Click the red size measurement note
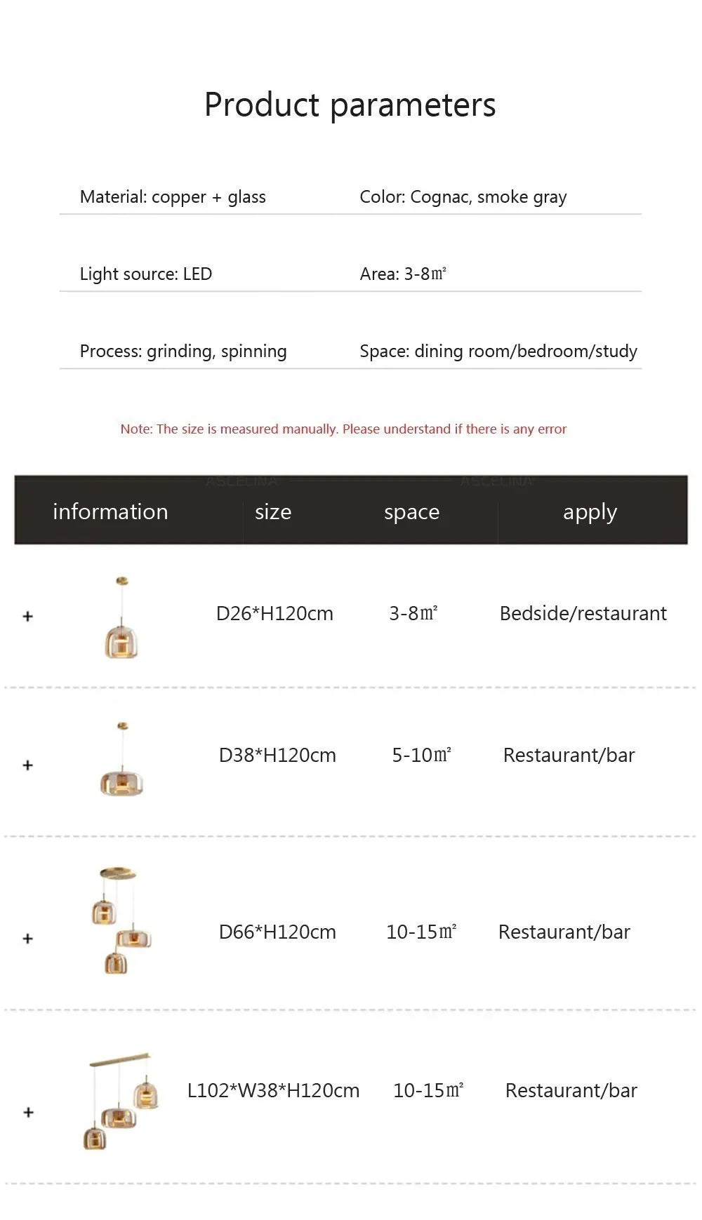Image resolution: width=702 pixels, height=1220 pixels. (x=343, y=429)
